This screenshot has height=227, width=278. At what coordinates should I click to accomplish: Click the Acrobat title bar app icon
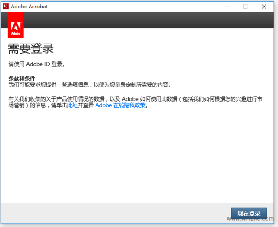pos(6,7)
